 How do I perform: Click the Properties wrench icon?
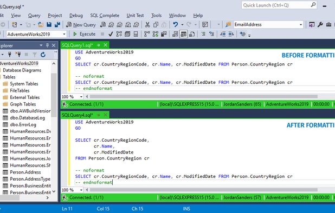320,25
